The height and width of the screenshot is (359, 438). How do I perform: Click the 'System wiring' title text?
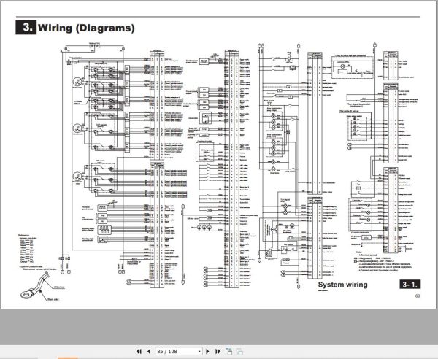[x=342, y=285]
